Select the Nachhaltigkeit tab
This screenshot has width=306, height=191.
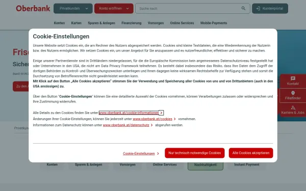coord(206,165)
